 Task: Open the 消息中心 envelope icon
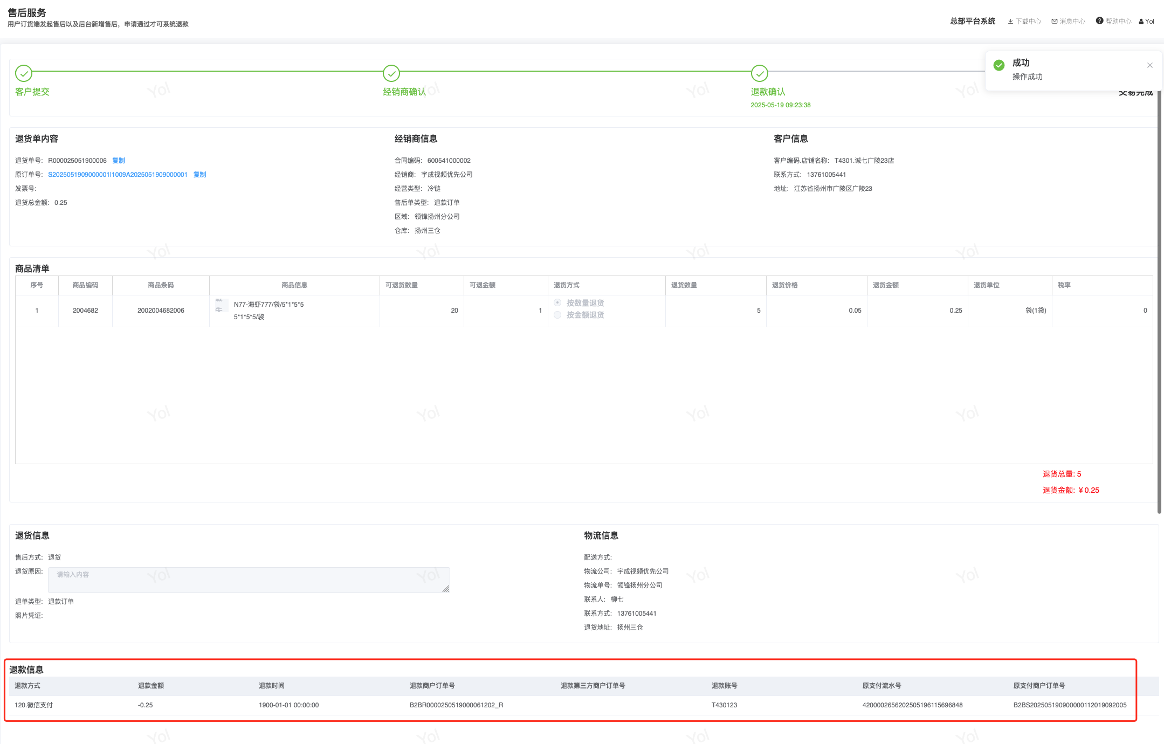coord(1054,22)
